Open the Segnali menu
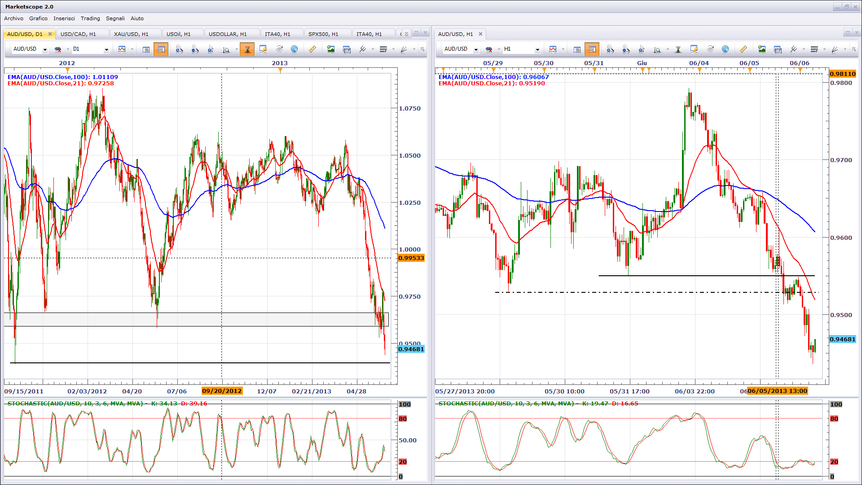This screenshot has height=485, width=862. tap(115, 18)
